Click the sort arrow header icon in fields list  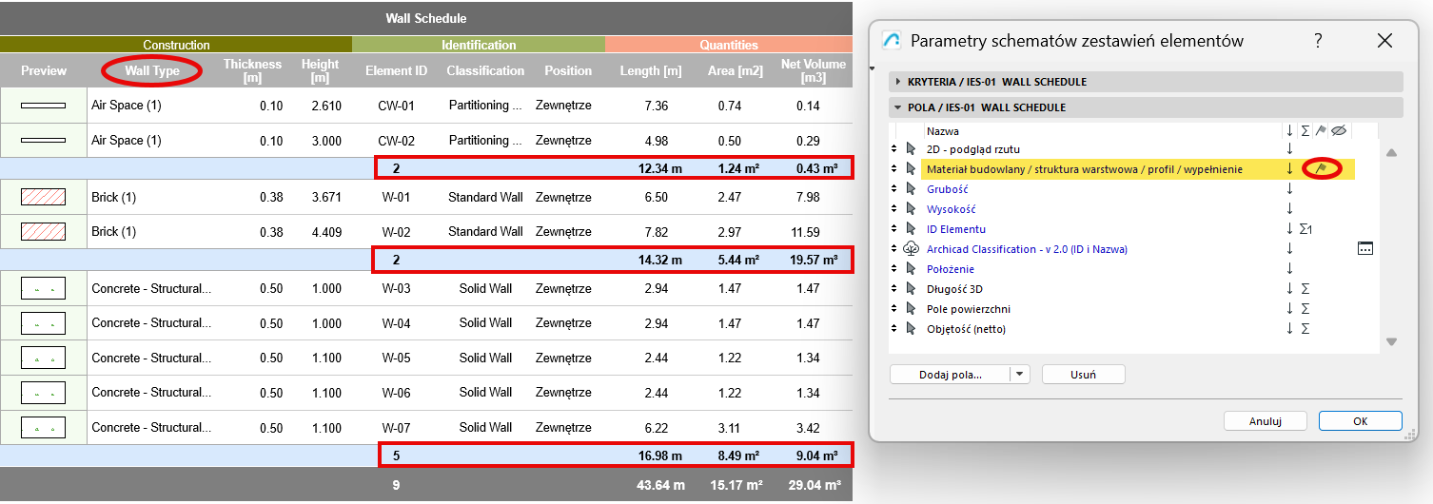coord(1290,130)
